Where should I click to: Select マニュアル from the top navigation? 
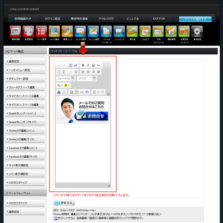(132, 19)
